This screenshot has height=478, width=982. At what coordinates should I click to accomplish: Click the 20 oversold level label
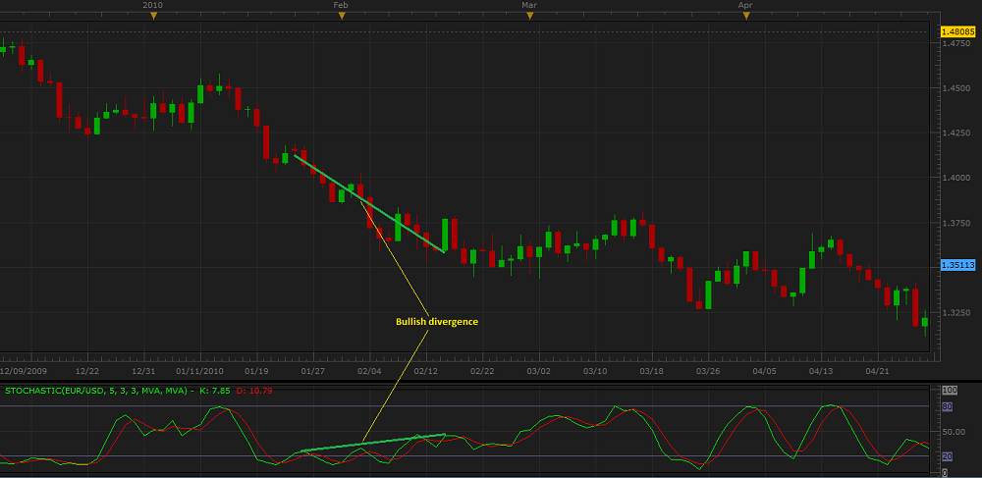(x=948, y=456)
